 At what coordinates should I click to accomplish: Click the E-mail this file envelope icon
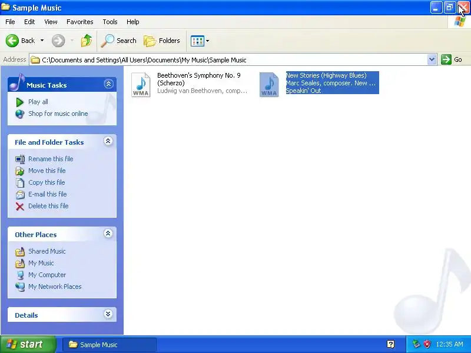(x=20, y=195)
